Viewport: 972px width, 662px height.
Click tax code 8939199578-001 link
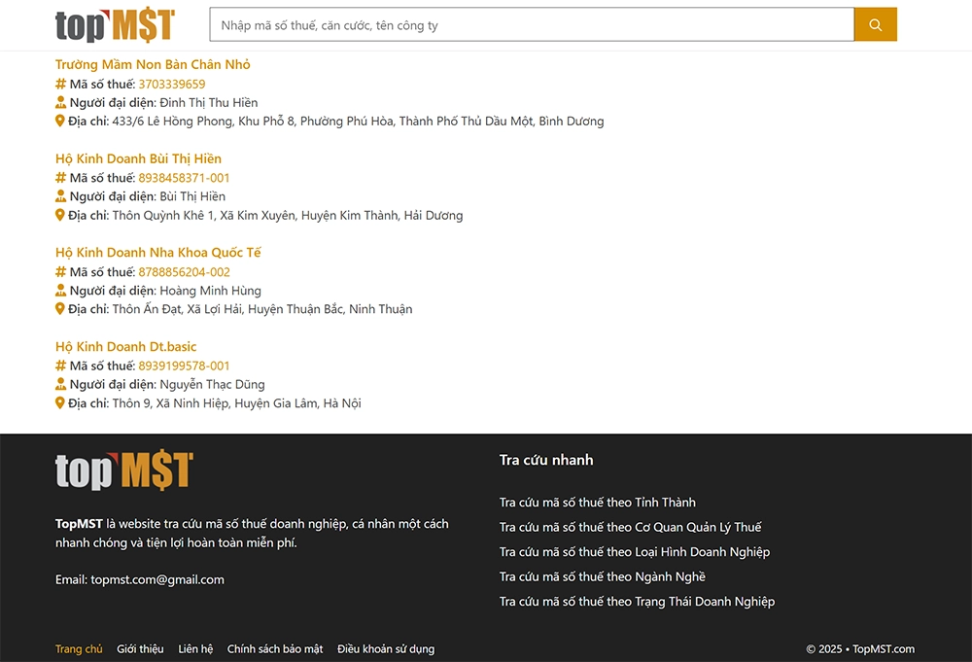coord(184,366)
